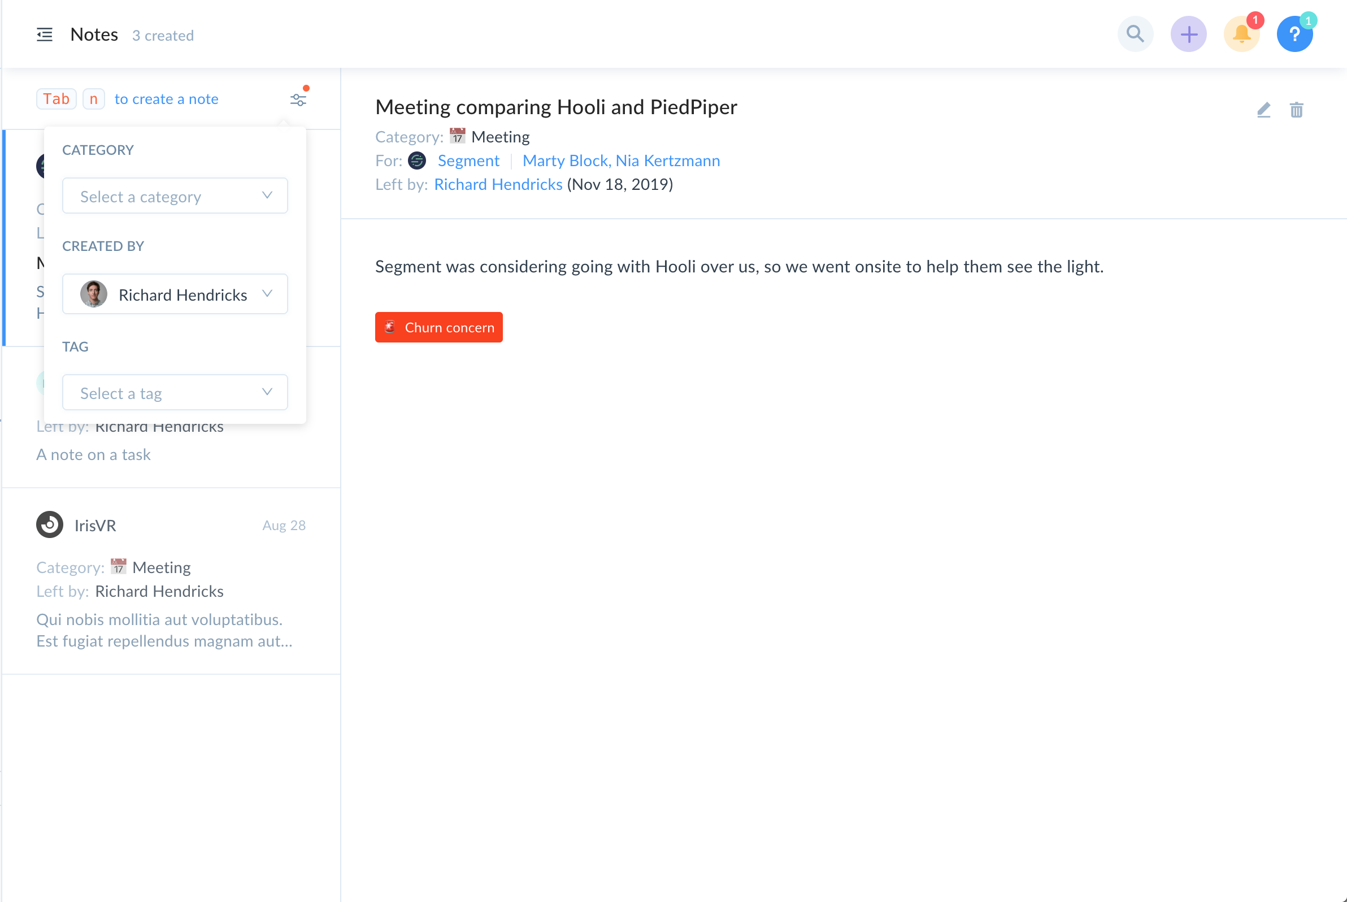Screen dimensions: 1347x902
Task: Open the Richard Hendricks author link
Action: click(498, 184)
